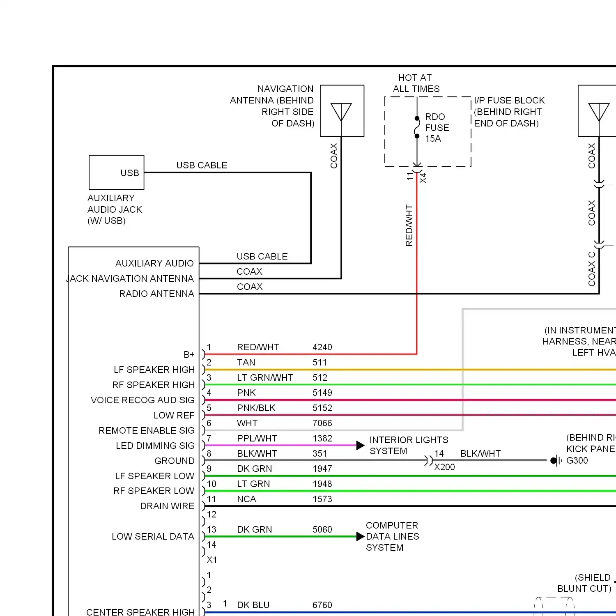616x616 pixels.
Task: Click the Interior Lights System arrowhead
Action: coord(360,446)
